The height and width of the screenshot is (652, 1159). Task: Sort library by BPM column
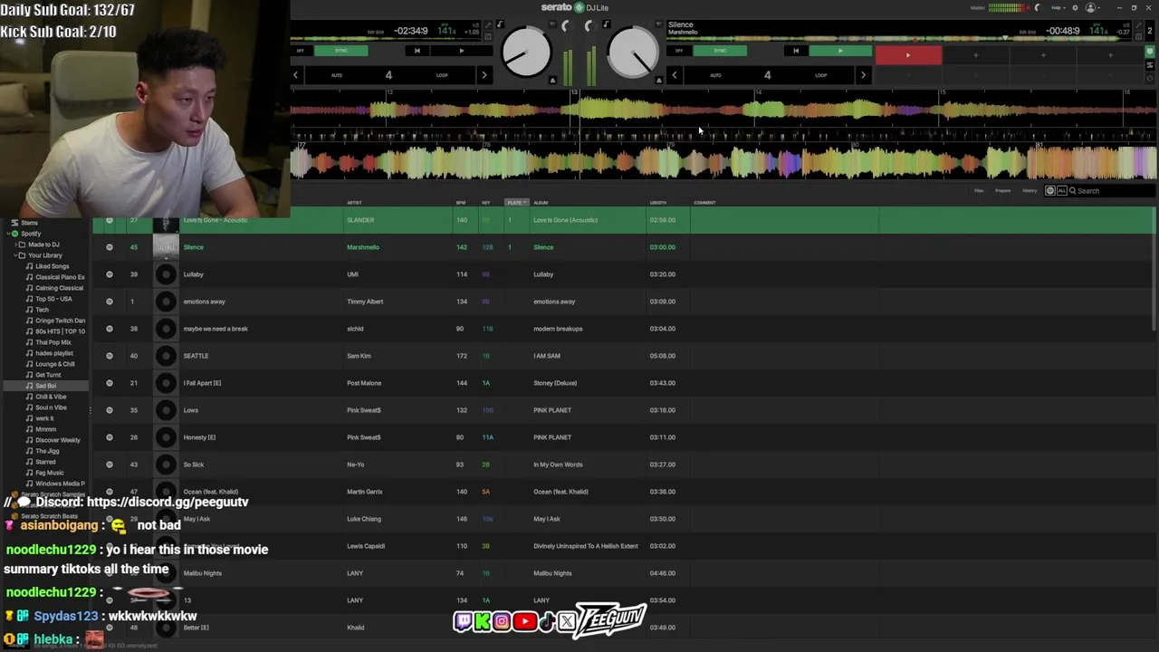click(x=461, y=203)
